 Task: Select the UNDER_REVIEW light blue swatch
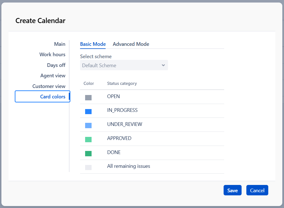coord(88,125)
